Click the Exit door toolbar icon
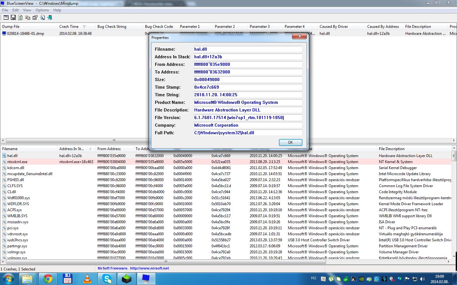The width and height of the screenshot is (457, 285). click(x=50, y=18)
